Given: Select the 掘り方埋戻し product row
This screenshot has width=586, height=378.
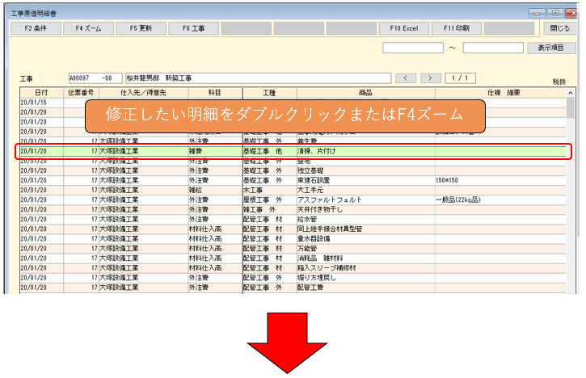Looking at the screenshot, I should [293, 278].
